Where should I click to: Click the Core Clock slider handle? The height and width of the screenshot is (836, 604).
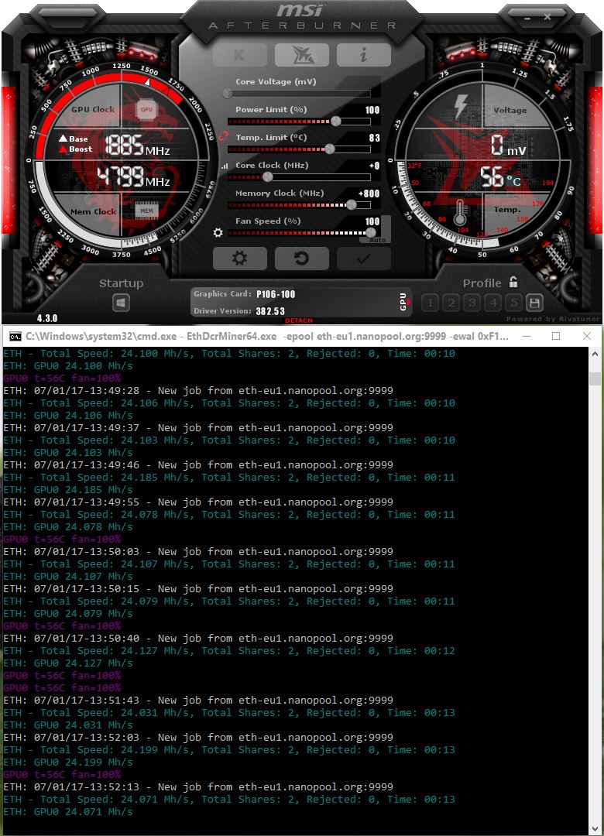pyautogui.click(x=268, y=177)
